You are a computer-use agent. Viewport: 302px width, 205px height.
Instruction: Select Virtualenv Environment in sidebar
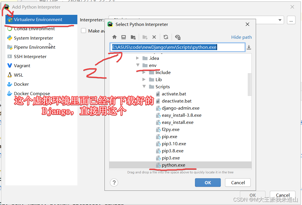41,19
